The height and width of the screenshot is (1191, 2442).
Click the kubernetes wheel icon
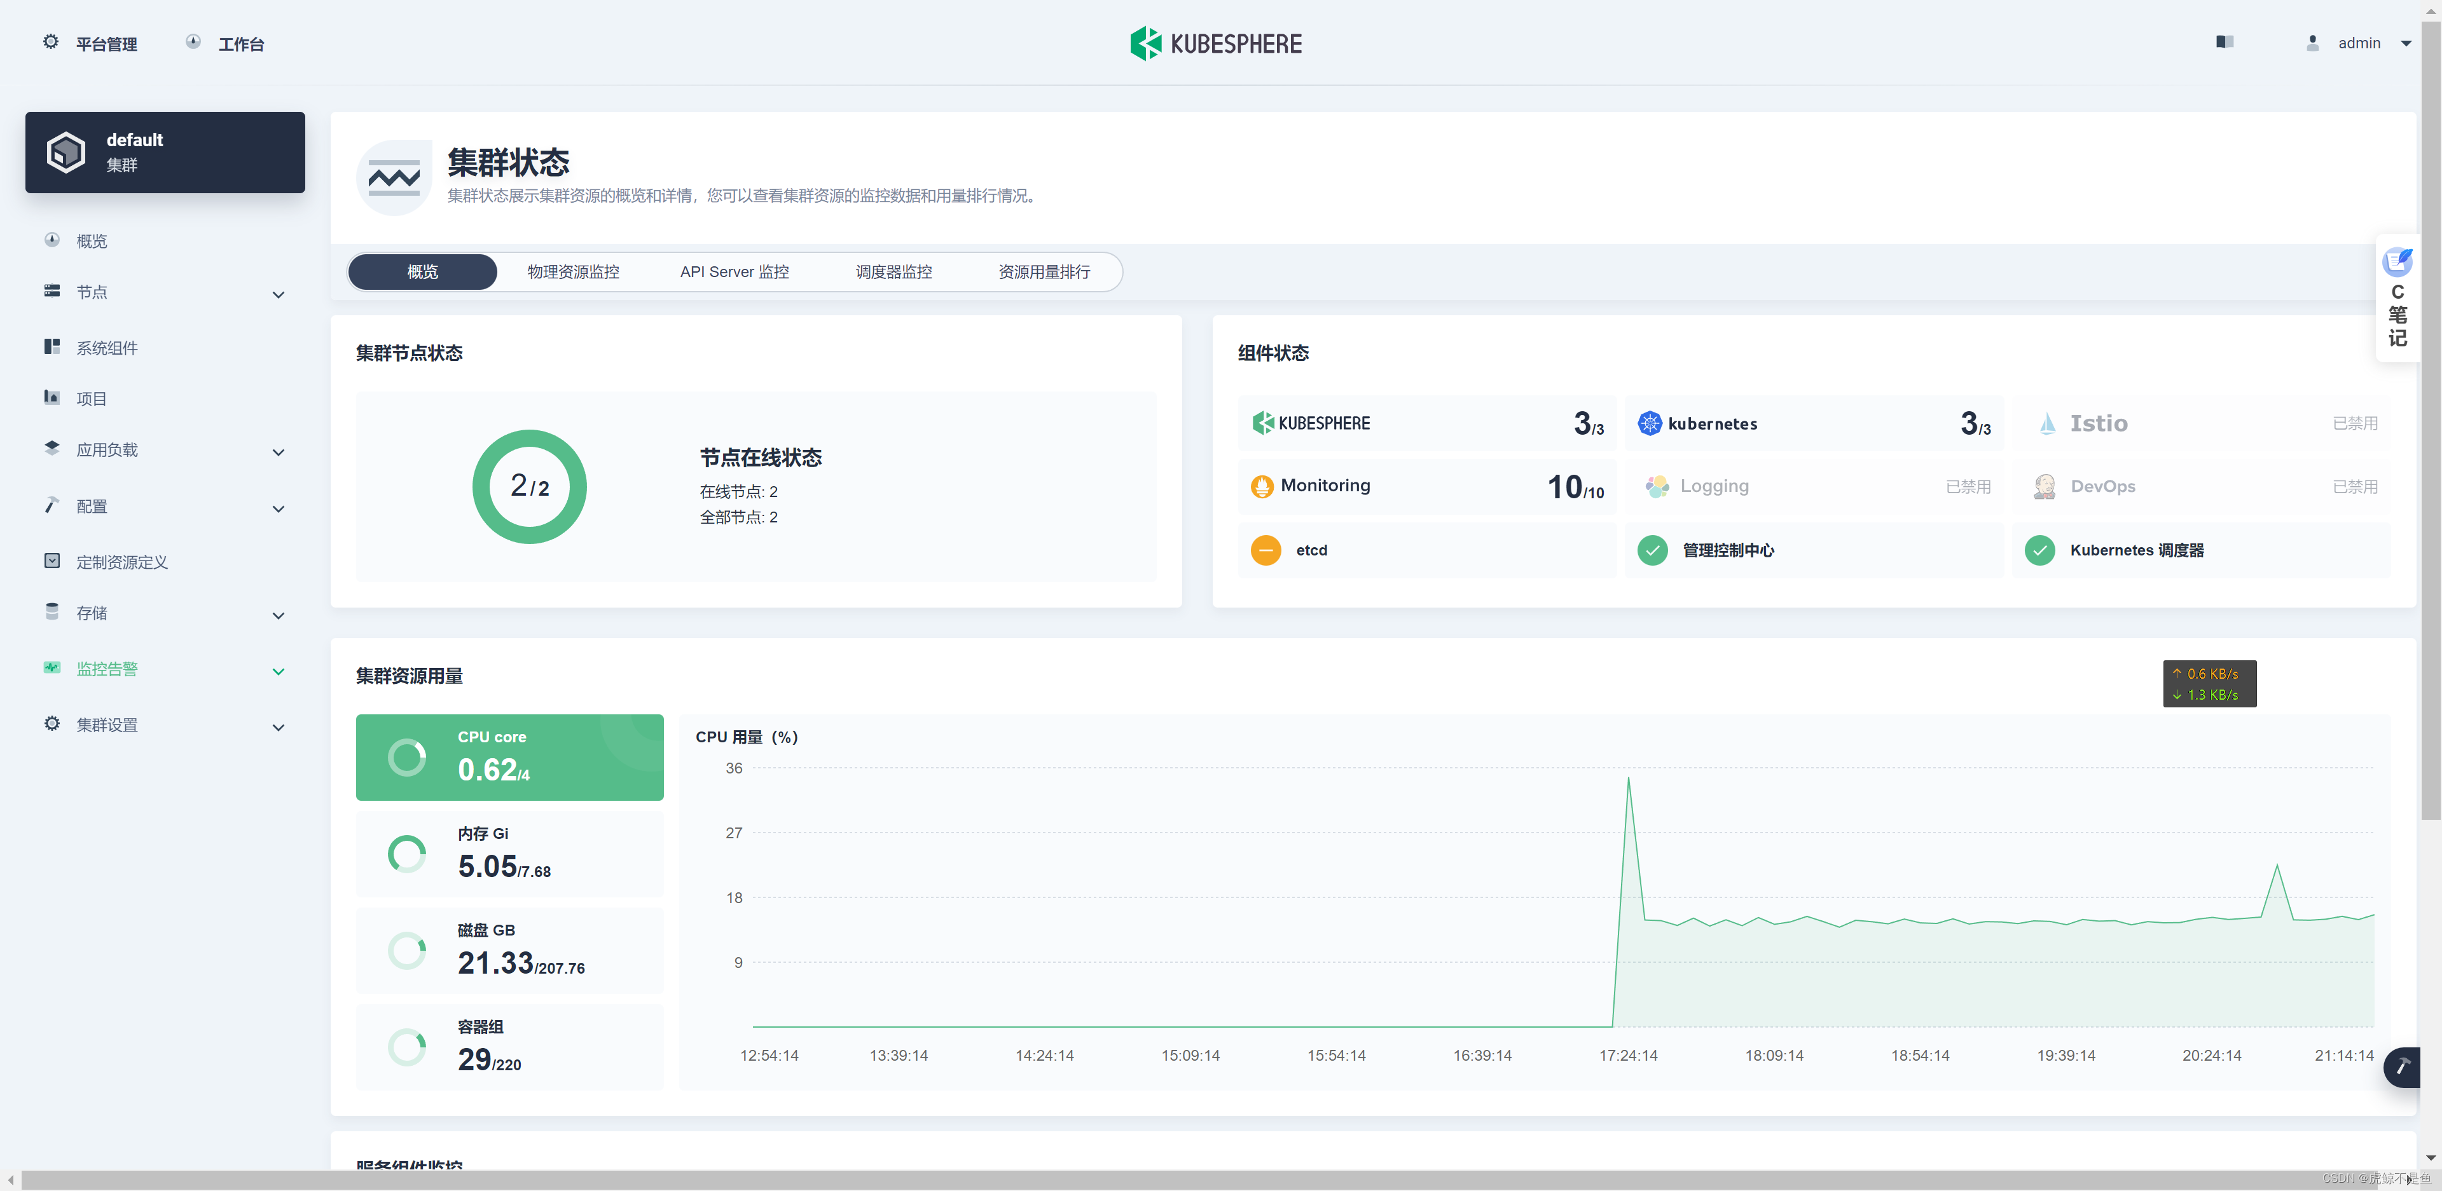(x=1650, y=423)
